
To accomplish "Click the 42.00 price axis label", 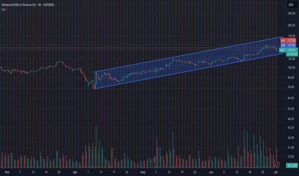I will click(291, 128).
